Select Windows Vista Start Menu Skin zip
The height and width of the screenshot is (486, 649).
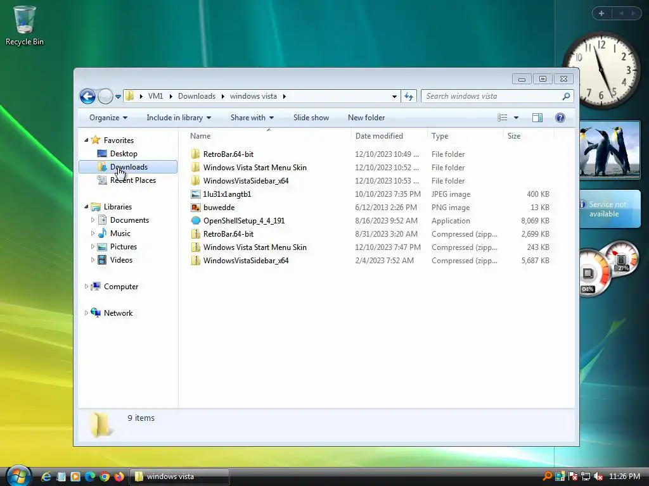point(255,247)
